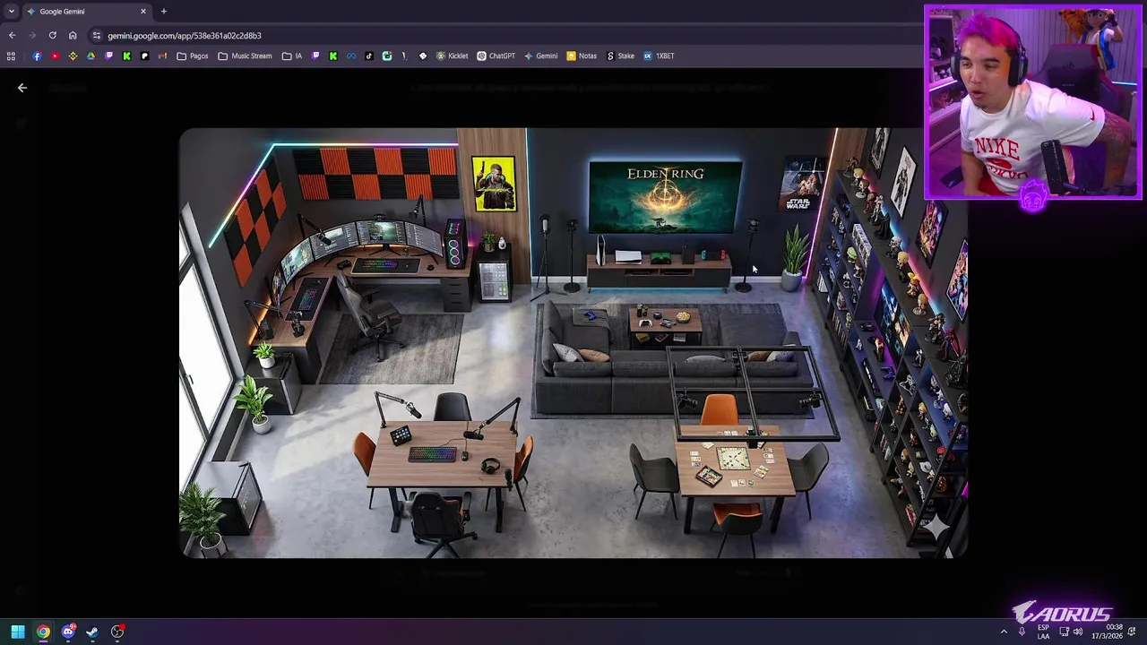Open the TikTok bookmark

[368, 56]
